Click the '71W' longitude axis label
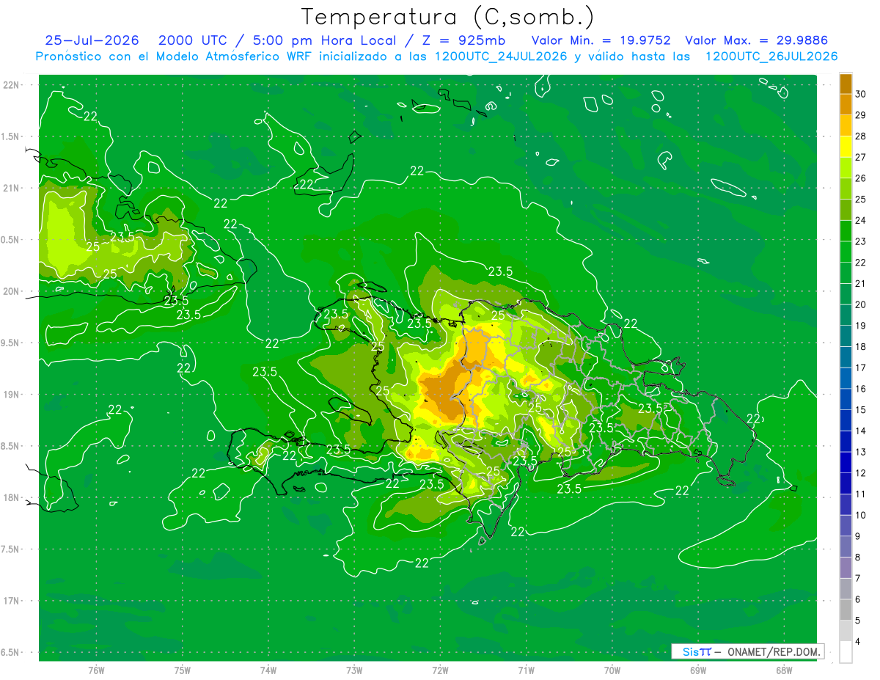Viewport: 880px width, 680px height. point(526,670)
